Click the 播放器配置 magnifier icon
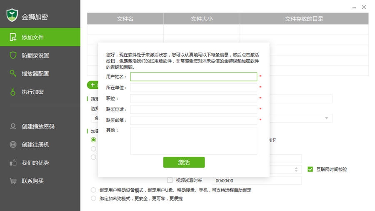The image size is (375, 211). click(x=13, y=73)
